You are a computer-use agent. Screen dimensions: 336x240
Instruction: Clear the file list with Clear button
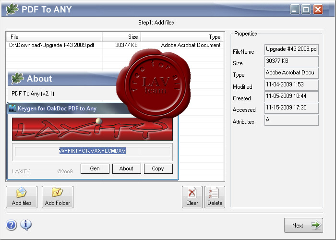click(x=192, y=197)
